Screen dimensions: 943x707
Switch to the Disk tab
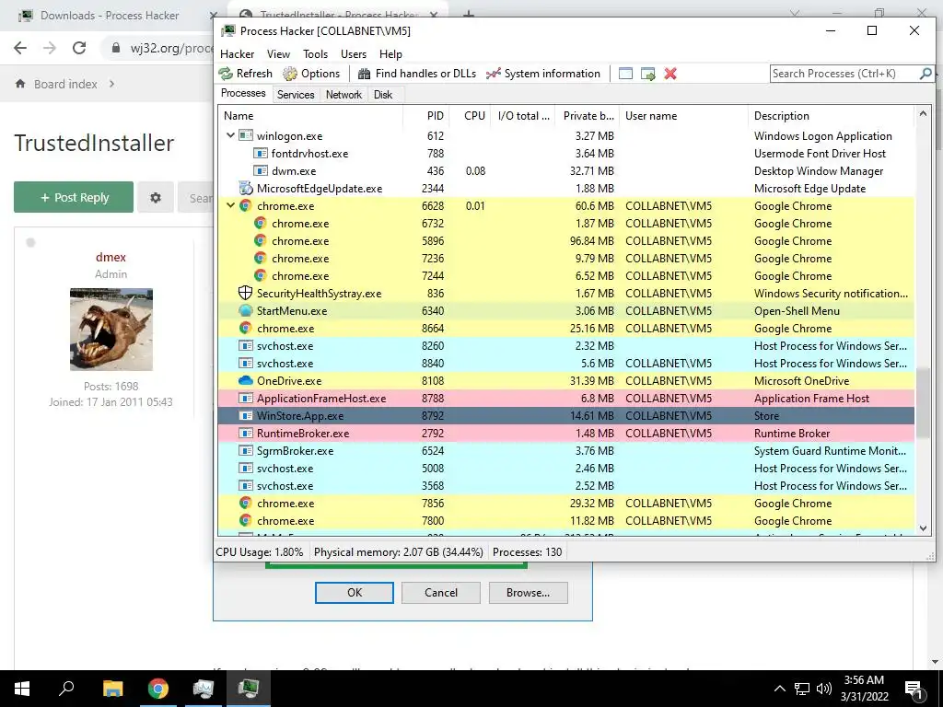pos(383,95)
